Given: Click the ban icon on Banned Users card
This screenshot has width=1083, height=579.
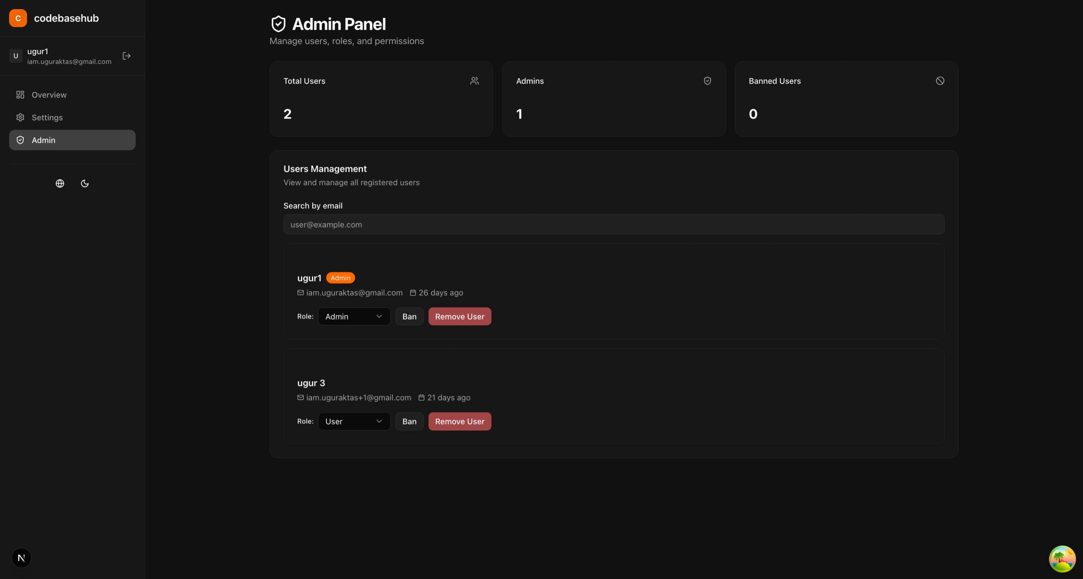Looking at the screenshot, I should 940,81.
